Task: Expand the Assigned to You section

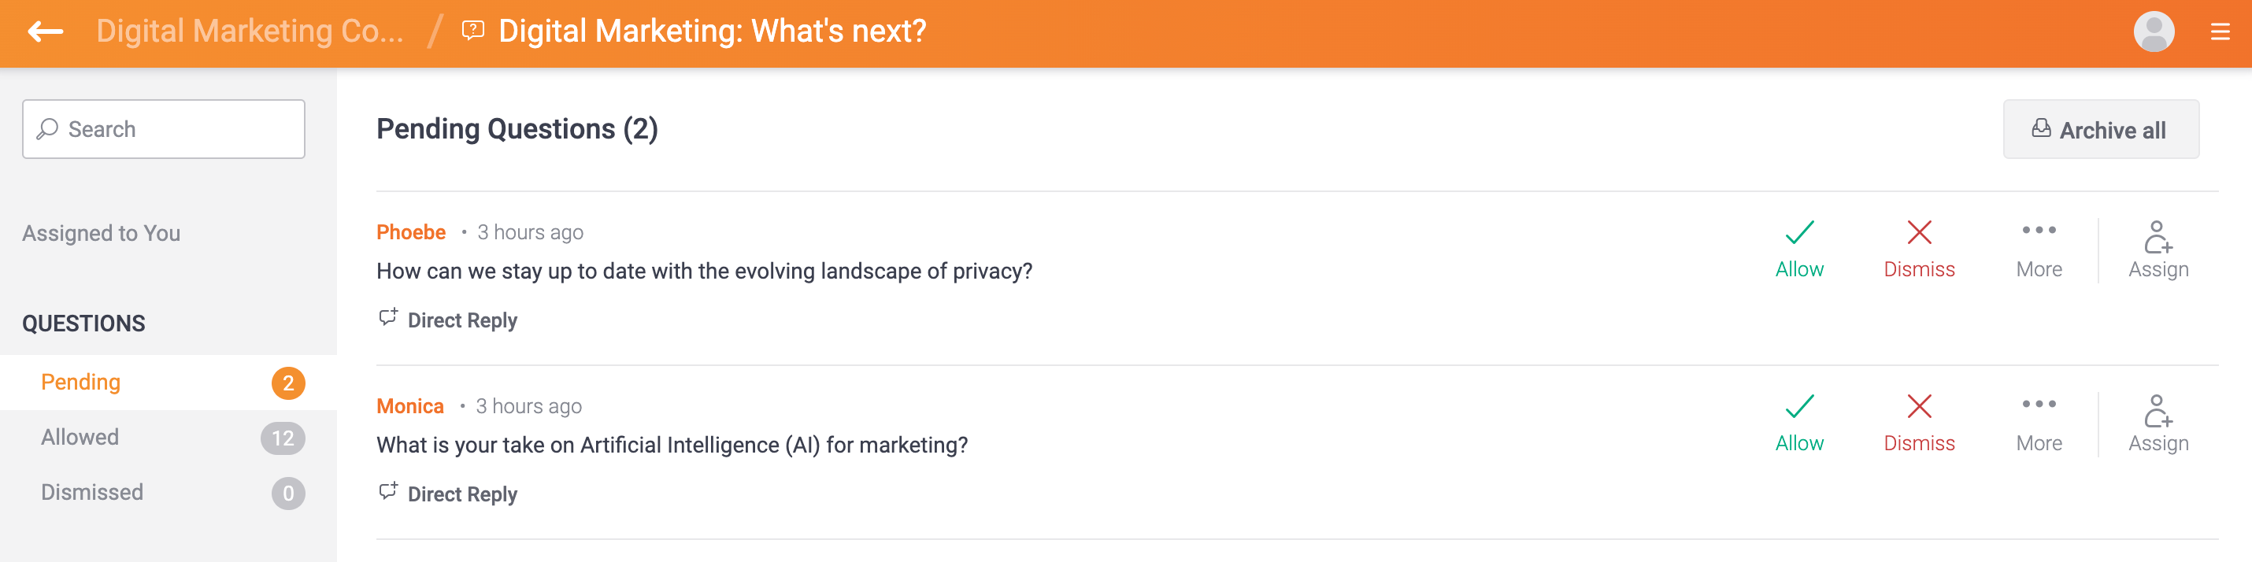Action: point(102,232)
